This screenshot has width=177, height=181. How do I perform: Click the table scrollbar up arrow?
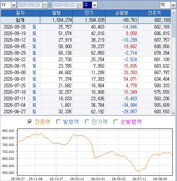pos(173,12)
